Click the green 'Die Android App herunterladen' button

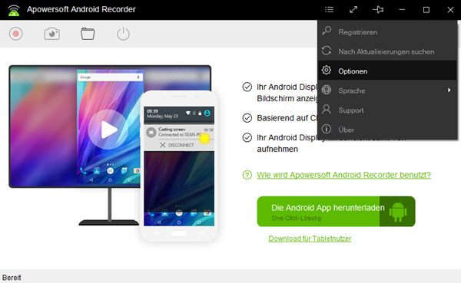click(336, 212)
